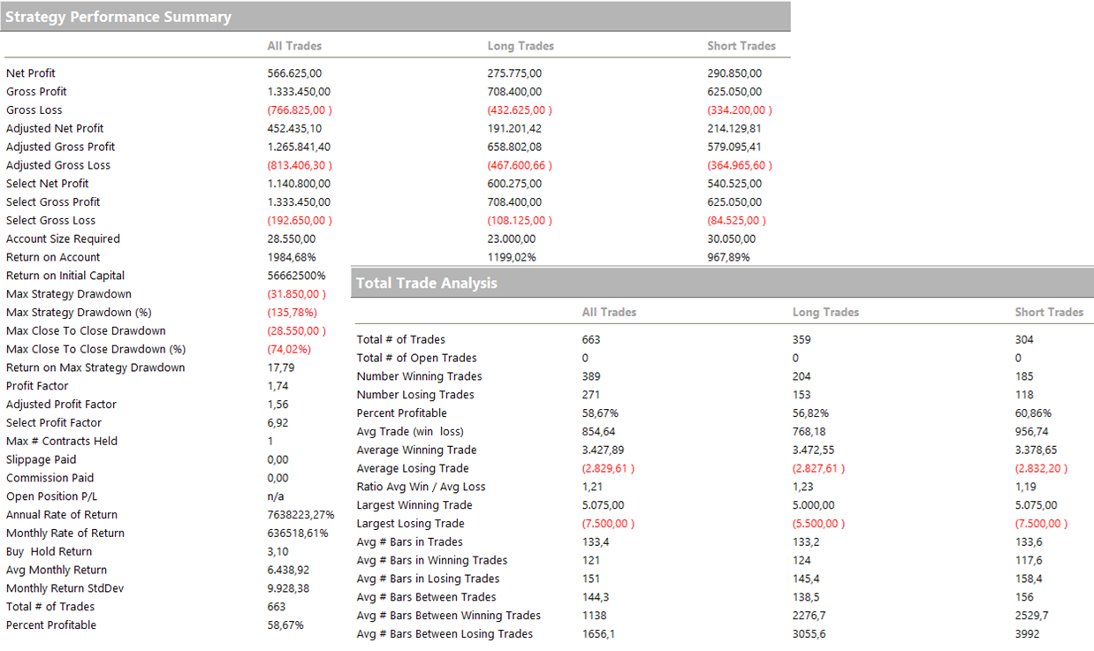Viewport: 1094px width, 651px height.
Task: Select the Annual Rate of Return label
Action: coord(62,515)
